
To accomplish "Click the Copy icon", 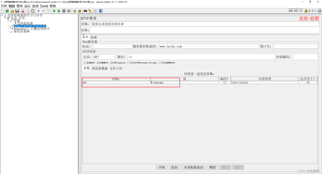I will 28,11.
